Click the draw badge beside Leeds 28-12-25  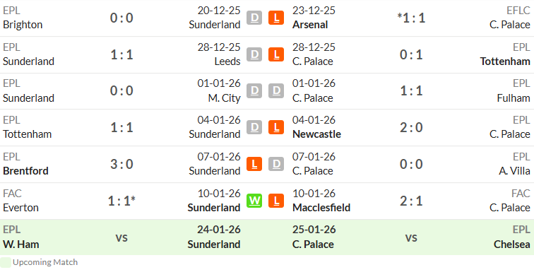[x=254, y=54]
